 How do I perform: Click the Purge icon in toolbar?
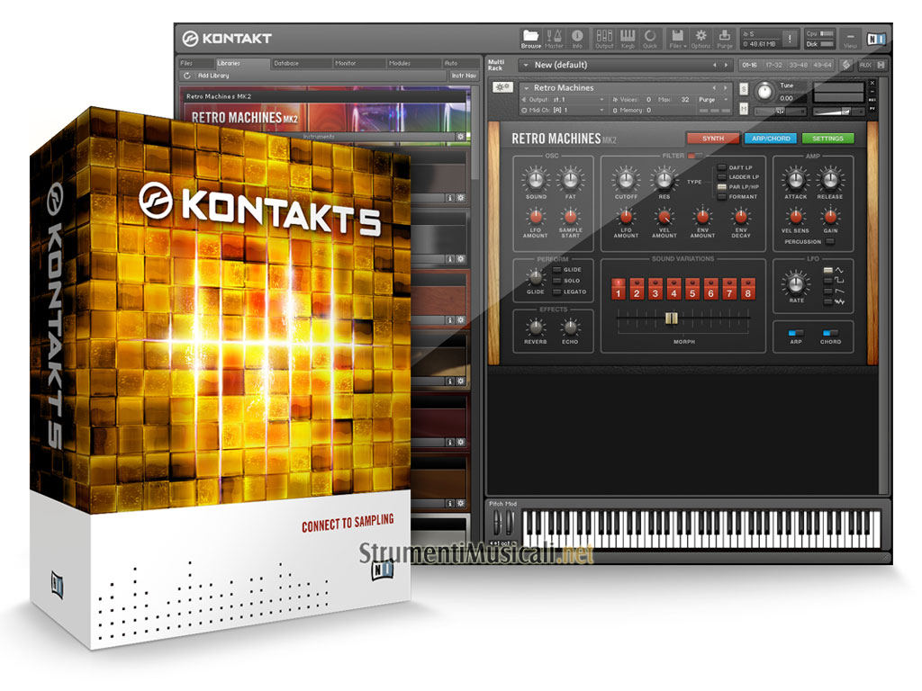(x=724, y=38)
